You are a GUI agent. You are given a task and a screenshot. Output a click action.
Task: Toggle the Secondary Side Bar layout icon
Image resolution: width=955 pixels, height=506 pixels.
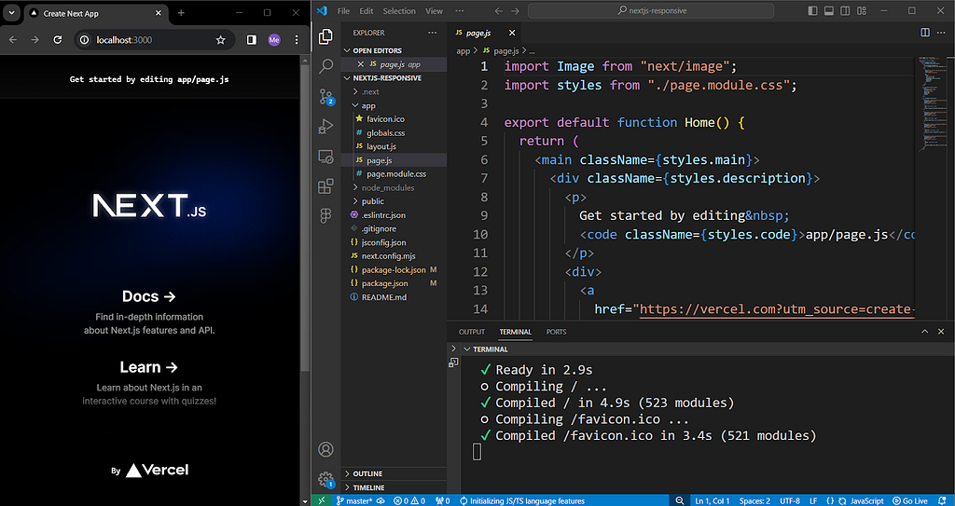pyautogui.click(x=845, y=11)
